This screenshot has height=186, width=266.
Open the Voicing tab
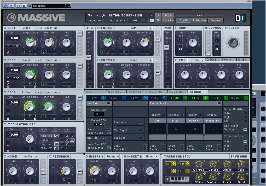[x=155, y=92]
